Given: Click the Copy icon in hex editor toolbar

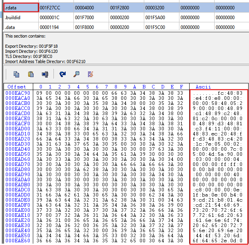Looking at the screenshot, I should coord(16,74).
